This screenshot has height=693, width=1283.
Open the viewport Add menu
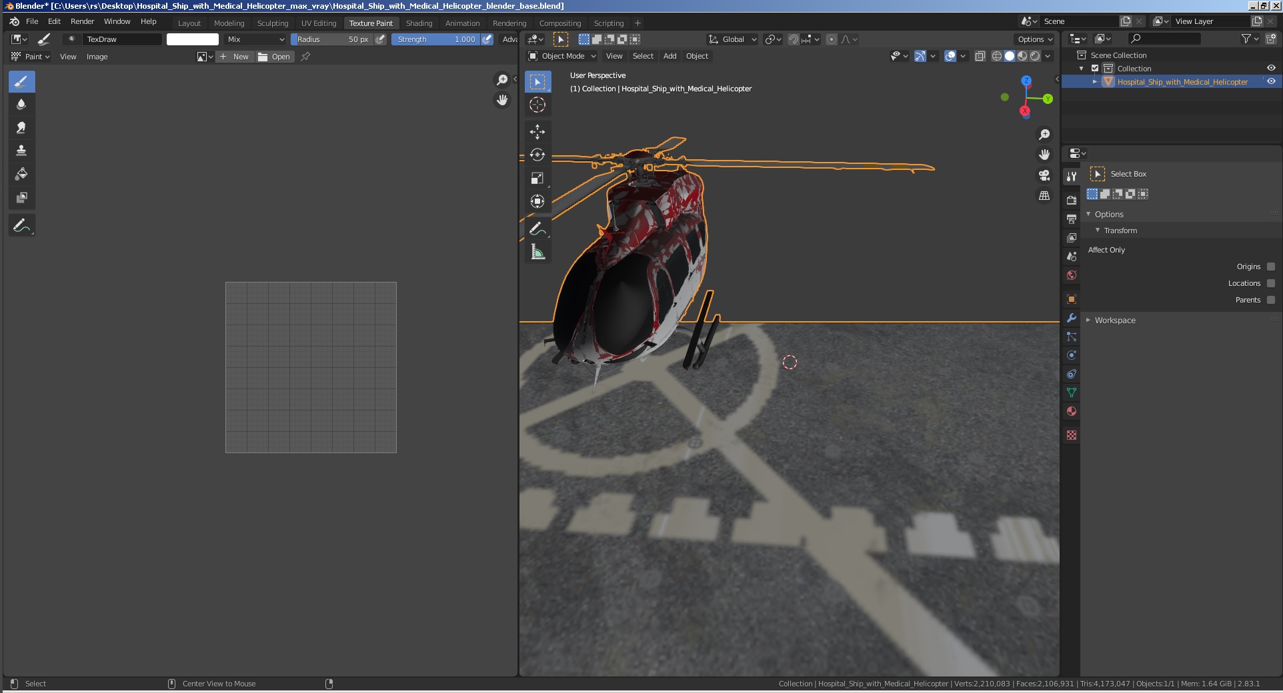670,56
